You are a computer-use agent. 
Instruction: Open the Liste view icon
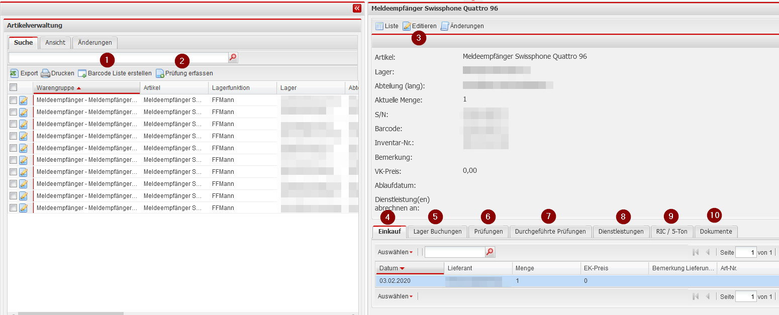click(379, 26)
